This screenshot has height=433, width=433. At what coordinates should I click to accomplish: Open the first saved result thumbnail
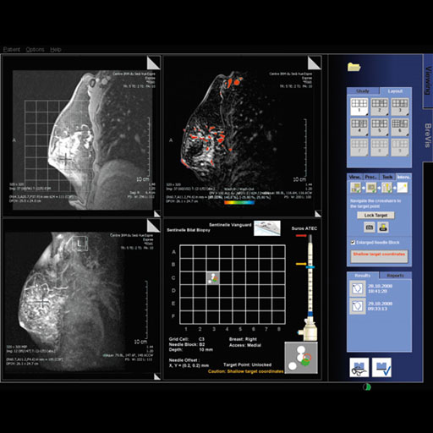pyautogui.click(x=357, y=288)
